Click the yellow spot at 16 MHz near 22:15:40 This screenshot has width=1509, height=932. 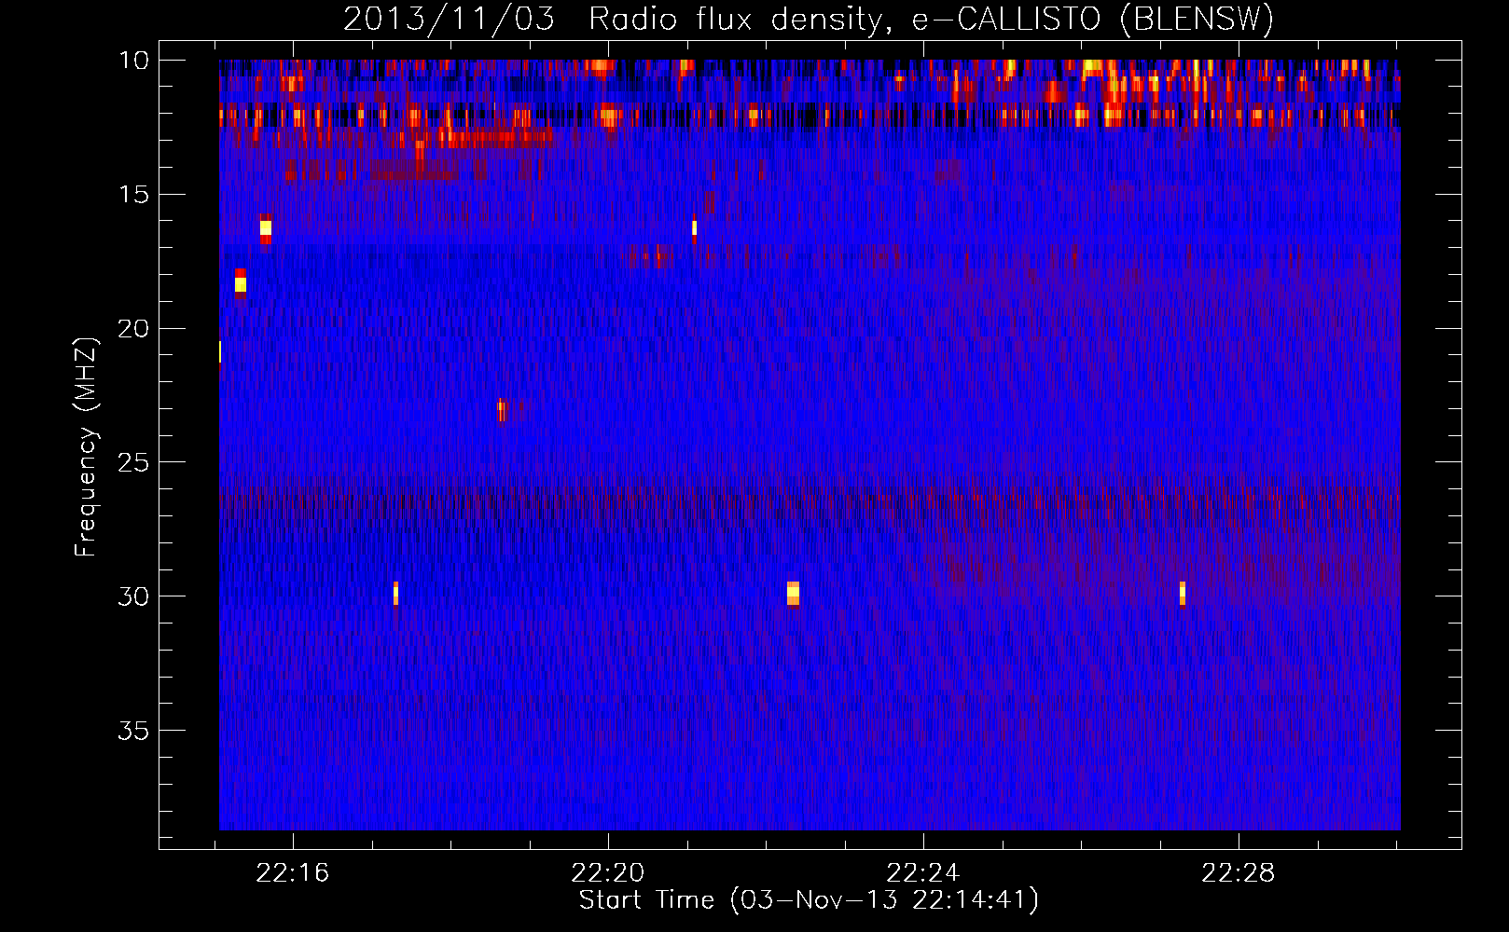click(266, 229)
